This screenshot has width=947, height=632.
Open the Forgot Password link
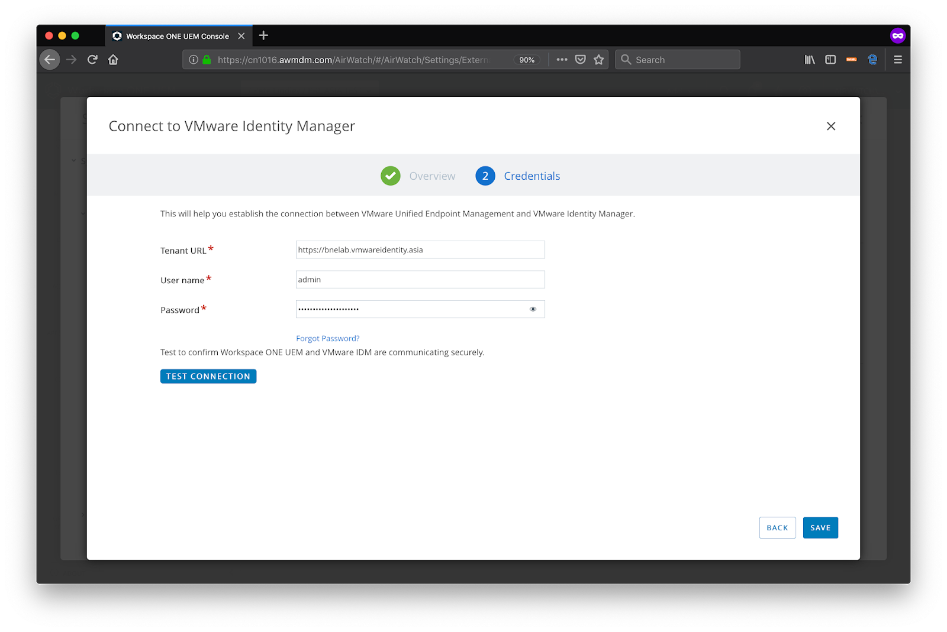pos(328,339)
